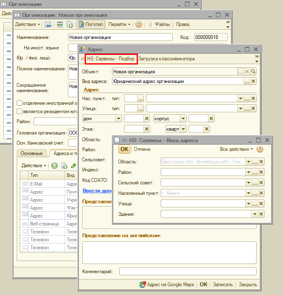This screenshot has height=295, width=283.
Task: Click the green plus add icon
Action: 55,166
